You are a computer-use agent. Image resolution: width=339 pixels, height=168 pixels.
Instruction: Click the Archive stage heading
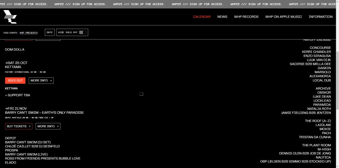tap(323, 88)
